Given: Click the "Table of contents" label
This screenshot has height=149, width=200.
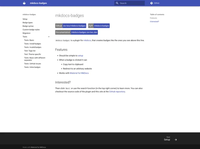Looking at the screenshot, I should 157,15.
